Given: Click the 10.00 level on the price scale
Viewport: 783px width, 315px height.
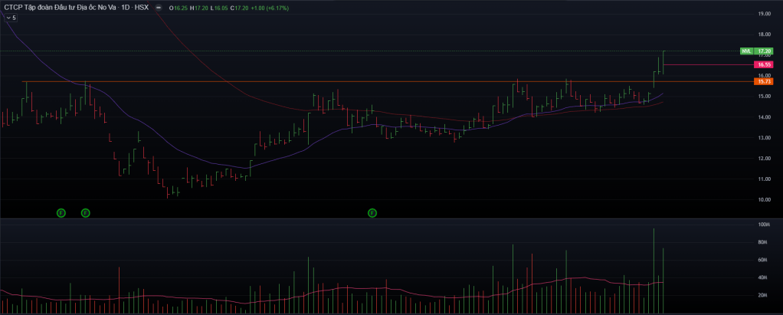Looking at the screenshot, I should 763,200.
